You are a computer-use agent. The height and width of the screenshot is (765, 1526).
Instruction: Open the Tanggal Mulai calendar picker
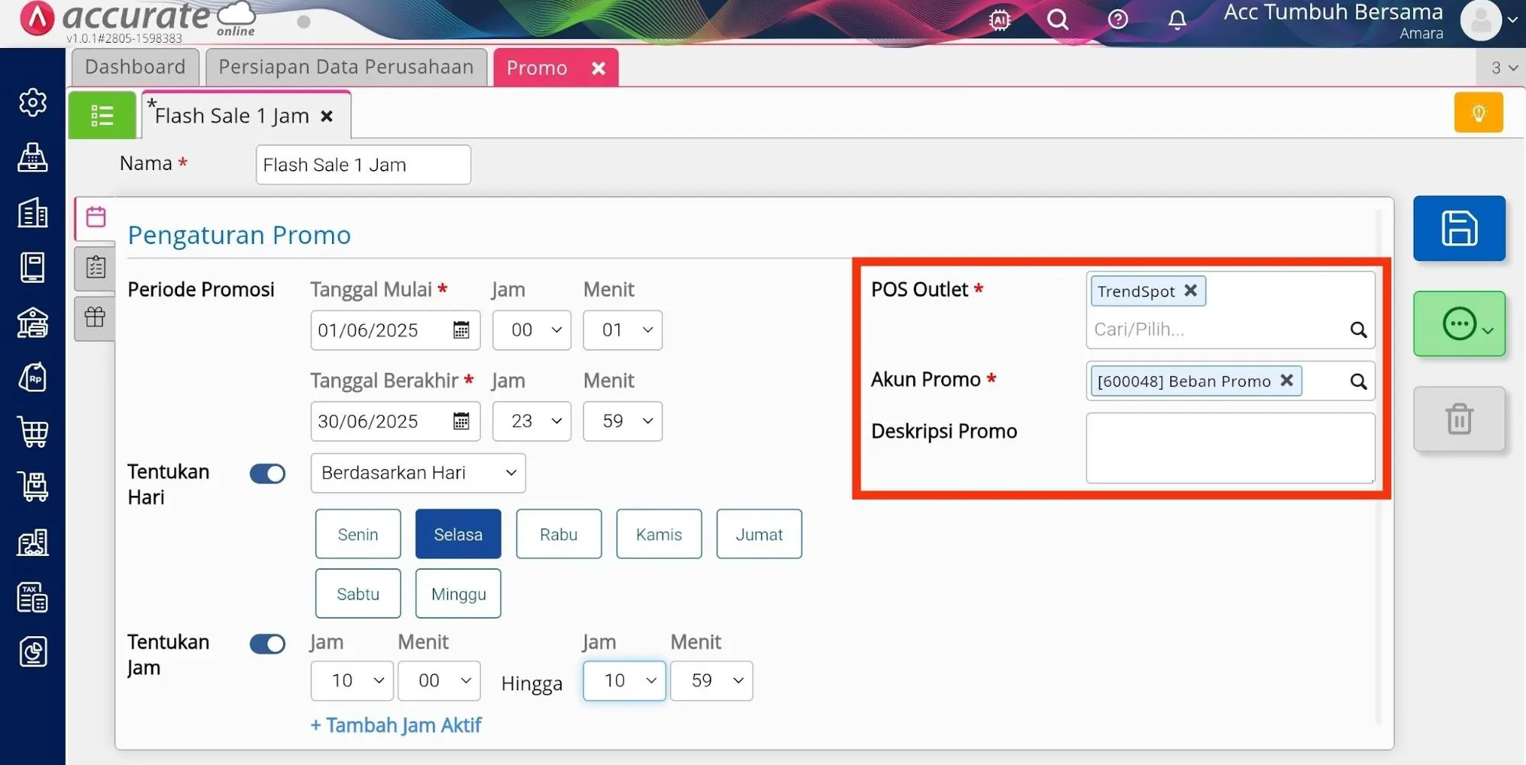click(461, 330)
